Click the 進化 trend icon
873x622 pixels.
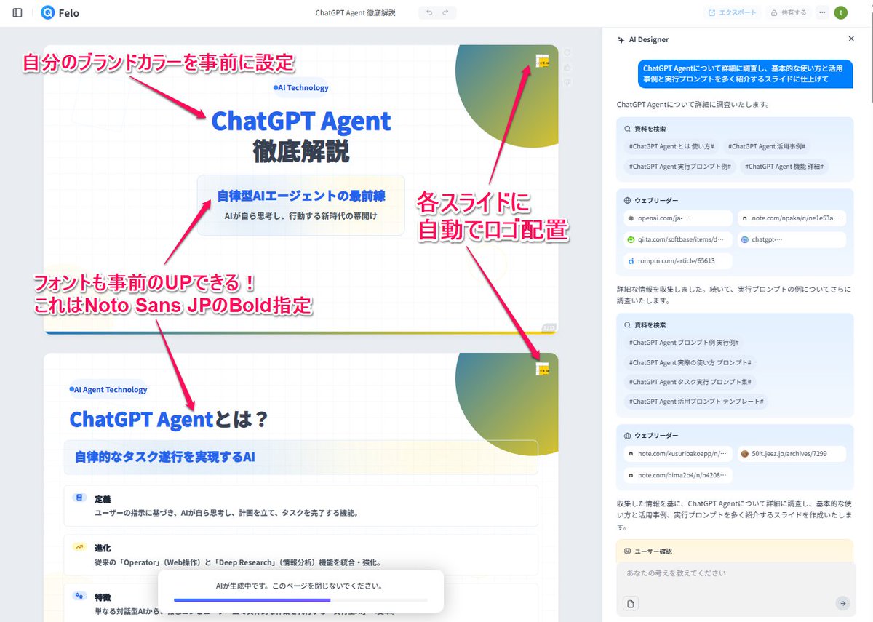pos(79,546)
